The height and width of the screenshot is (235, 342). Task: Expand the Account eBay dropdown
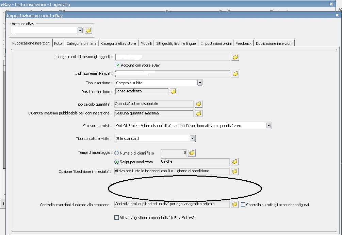pyautogui.click(x=80, y=30)
